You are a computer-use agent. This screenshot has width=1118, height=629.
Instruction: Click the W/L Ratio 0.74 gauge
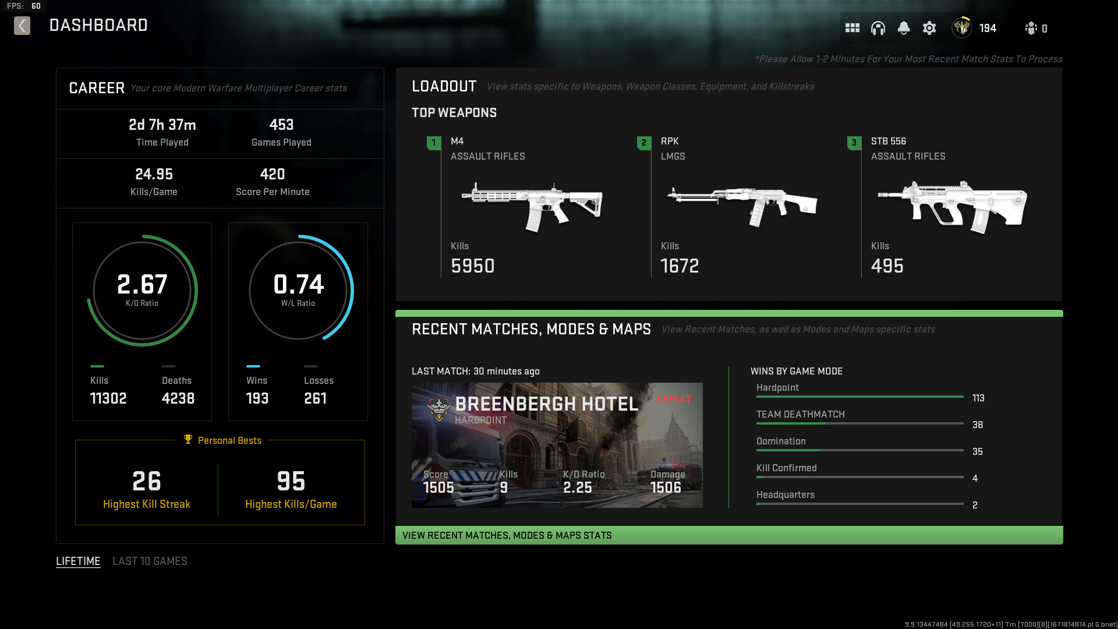pyautogui.click(x=298, y=291)
